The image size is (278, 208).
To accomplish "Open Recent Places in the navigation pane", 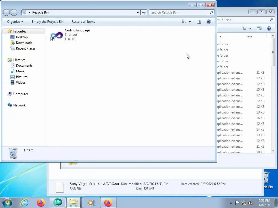I will [26, 48].
